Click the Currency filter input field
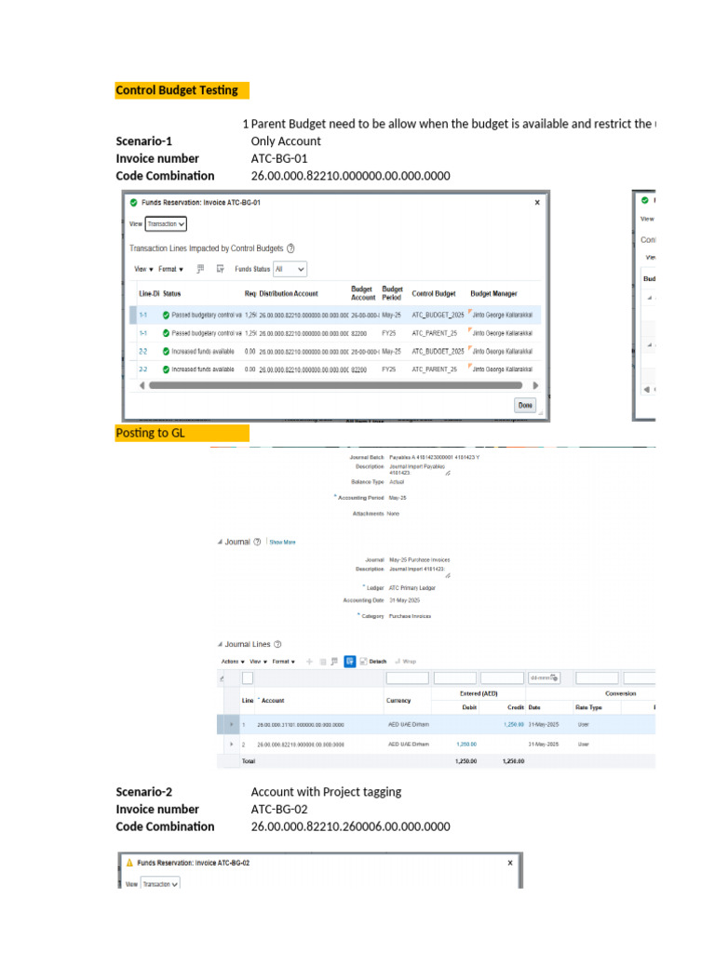The height and width of the screenshot is (953, 715). [x=408, y=678]
